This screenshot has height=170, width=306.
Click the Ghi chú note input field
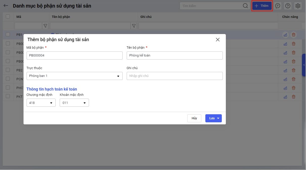pos(174,76)
